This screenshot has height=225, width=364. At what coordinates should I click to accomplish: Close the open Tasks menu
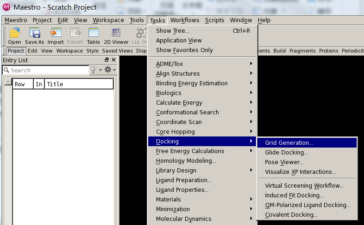pos(158,20)
